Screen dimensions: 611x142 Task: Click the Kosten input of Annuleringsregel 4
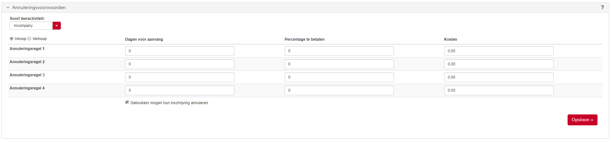point(498,90)
